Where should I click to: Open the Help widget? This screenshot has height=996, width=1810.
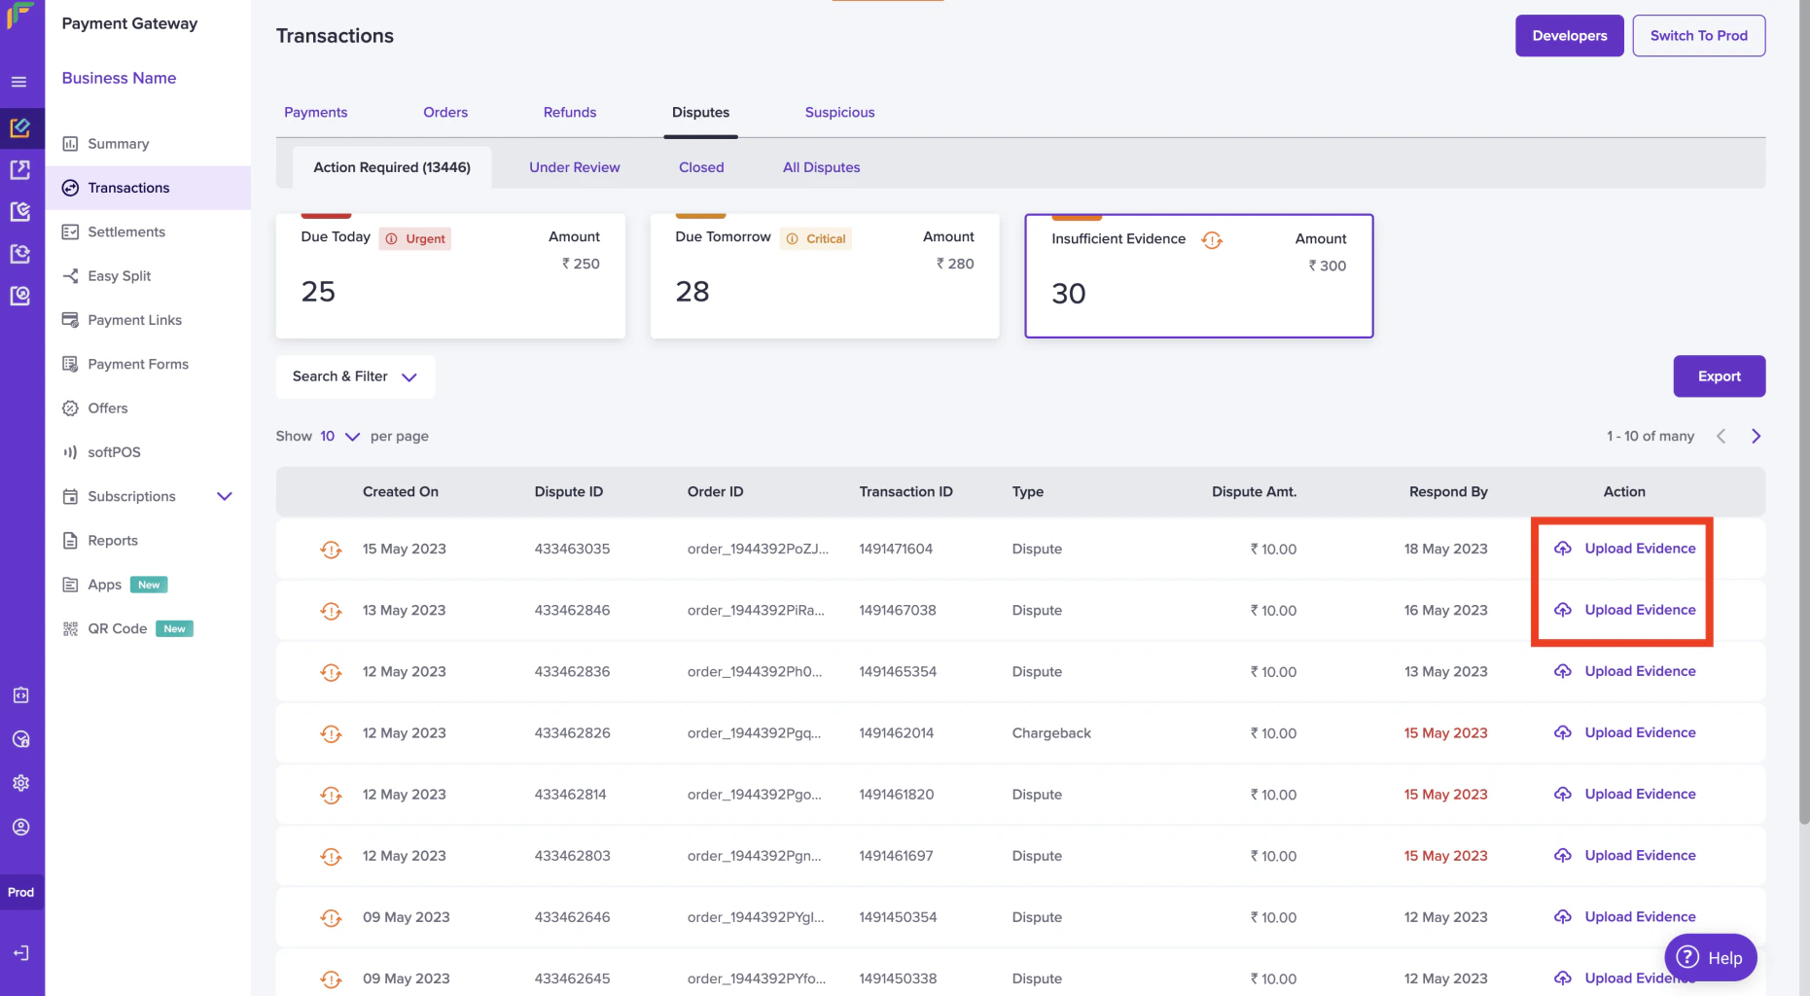tap(1710, 958)
